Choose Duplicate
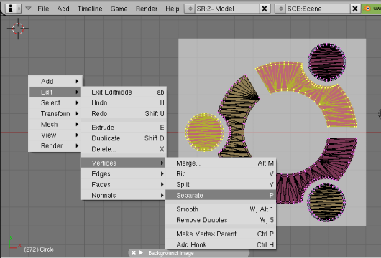The width and height of the screenshot is (381, 258). coord(124,138)
